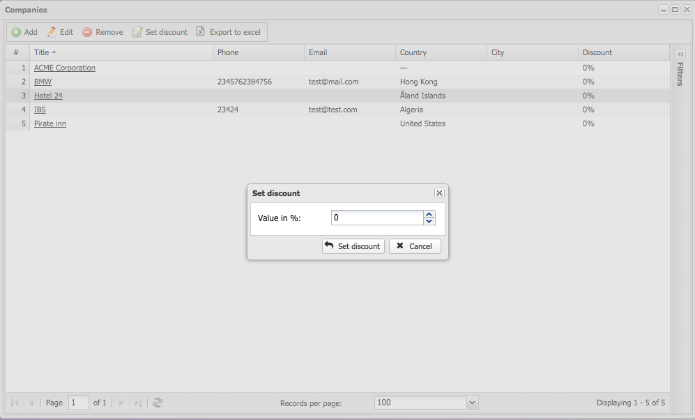Open the Pirate inn link

pyautogui.click(x=50, y=123)
